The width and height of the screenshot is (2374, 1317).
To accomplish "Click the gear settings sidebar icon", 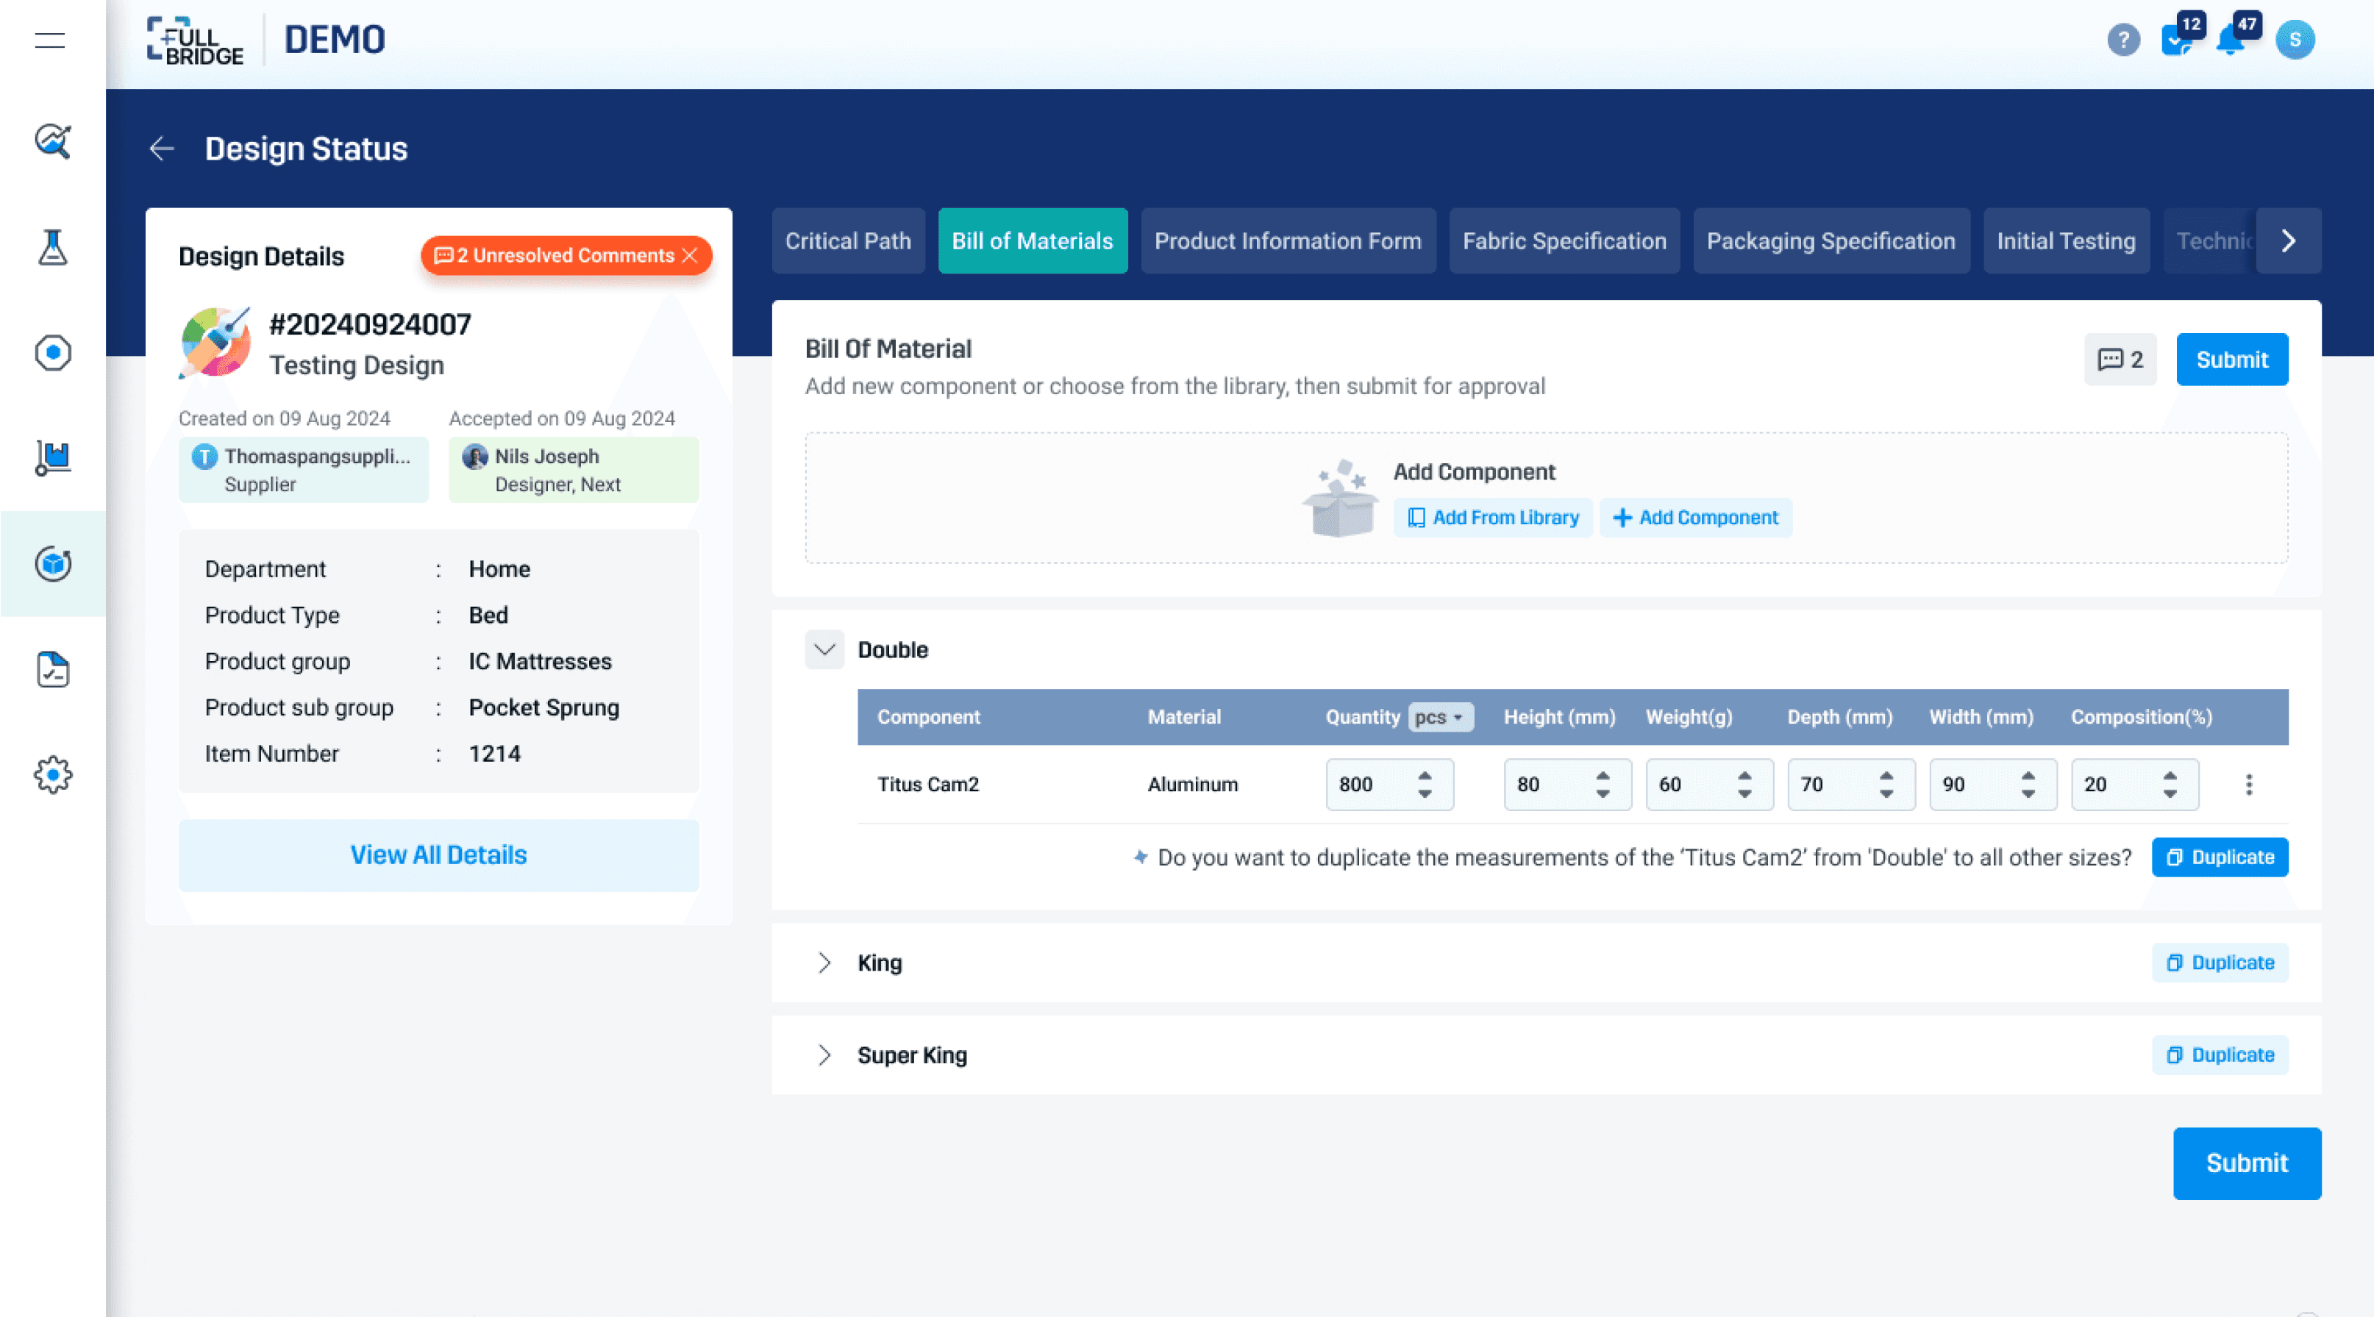I will pyautogui.click(x=52, y=774).
